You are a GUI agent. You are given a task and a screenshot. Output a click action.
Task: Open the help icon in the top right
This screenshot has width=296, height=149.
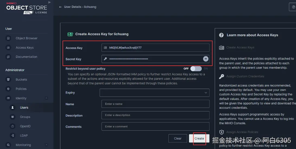[x=293, y=7]
